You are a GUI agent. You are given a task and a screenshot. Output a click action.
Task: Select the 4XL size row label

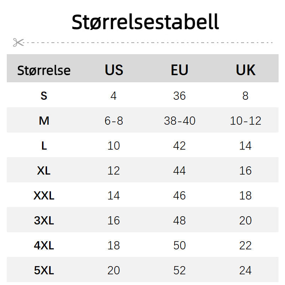[44, 245]
